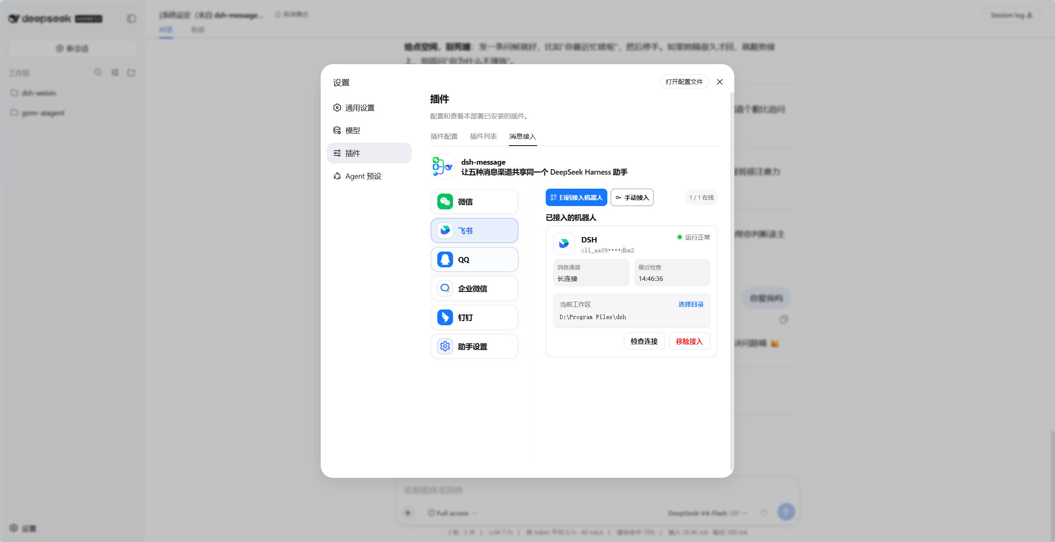Viewport: 1055px width, 542px height.
Task: Switch to the 消息接入 tab
Action: tap(523, 136)
